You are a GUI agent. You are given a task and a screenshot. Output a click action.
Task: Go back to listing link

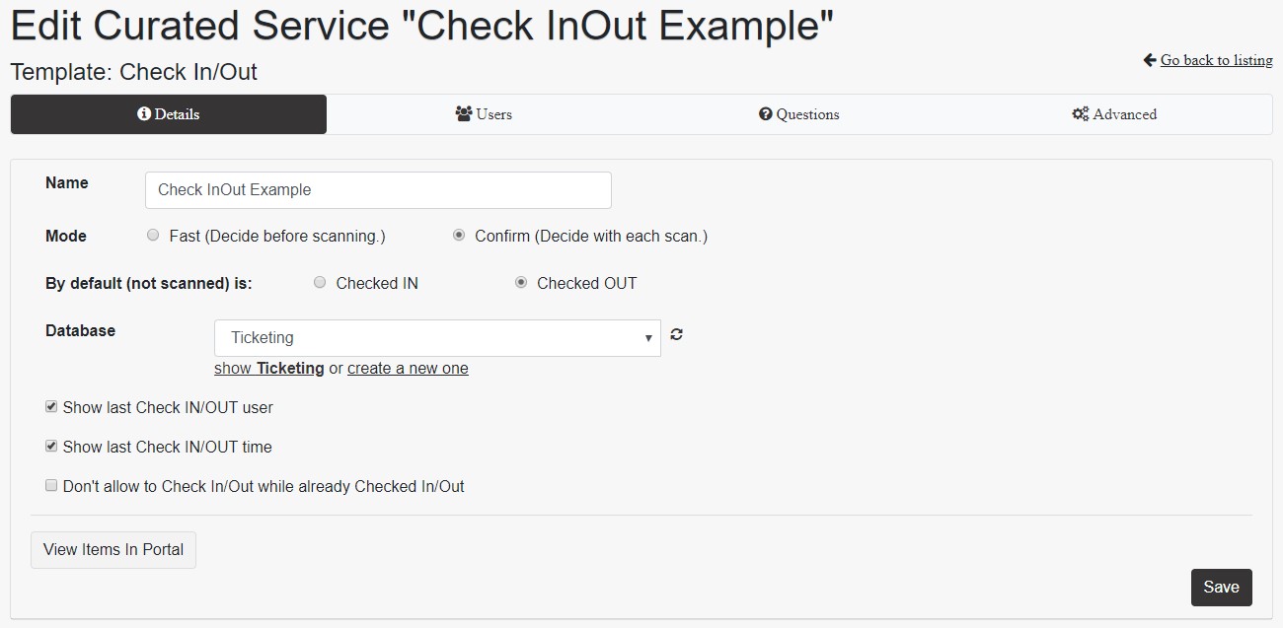[1216, 60]
